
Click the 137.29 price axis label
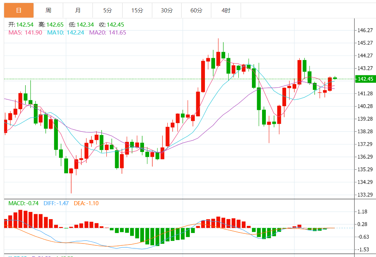(x=365, y=144)
